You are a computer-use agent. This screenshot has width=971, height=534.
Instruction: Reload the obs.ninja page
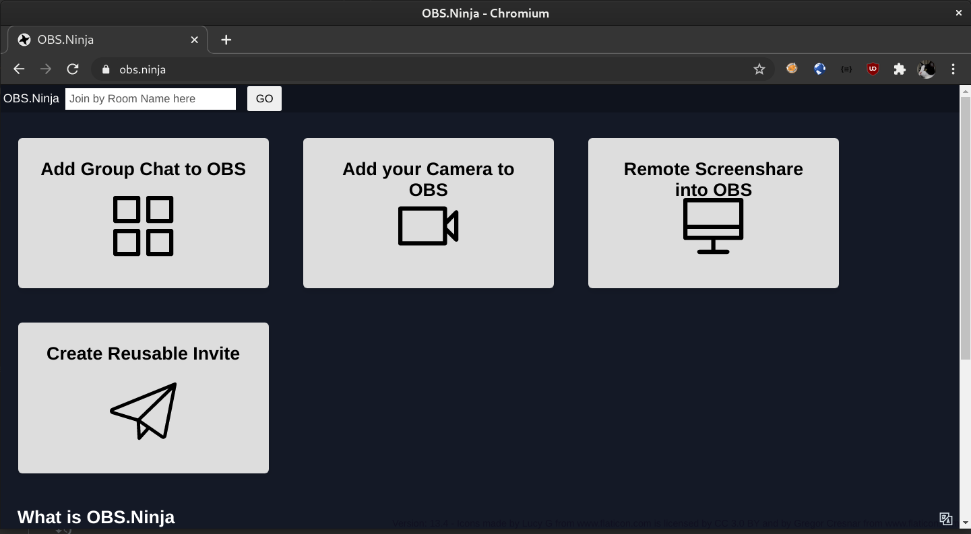(73, 69)
